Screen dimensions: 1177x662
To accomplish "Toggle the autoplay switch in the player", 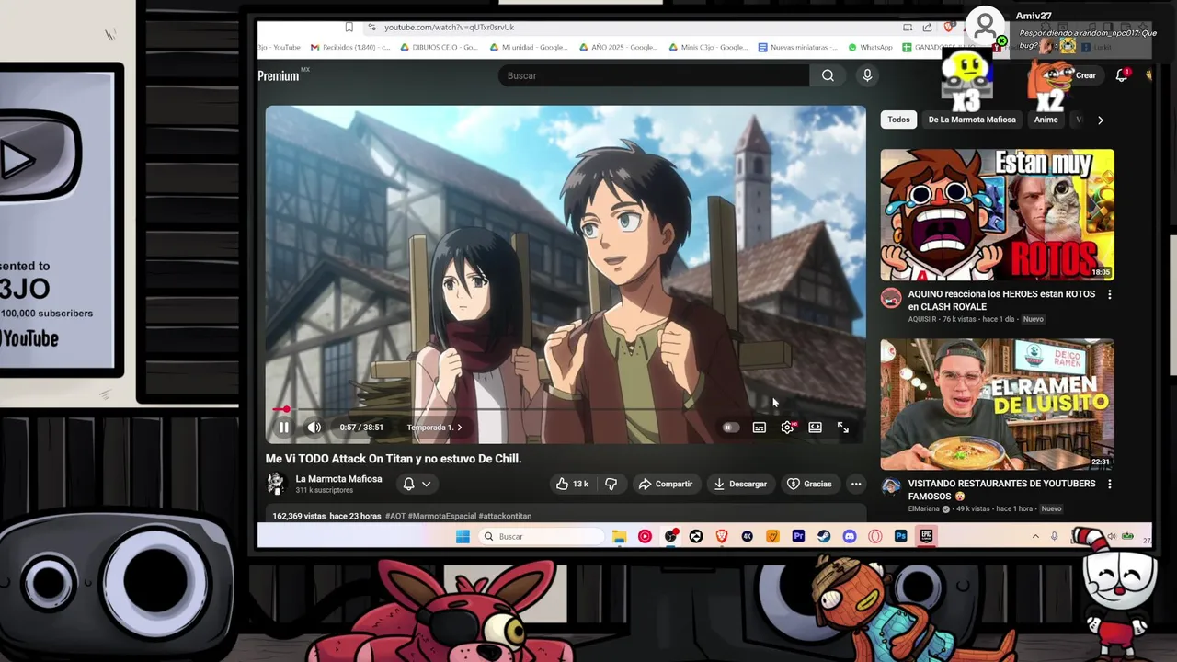I will coord(730,428).
